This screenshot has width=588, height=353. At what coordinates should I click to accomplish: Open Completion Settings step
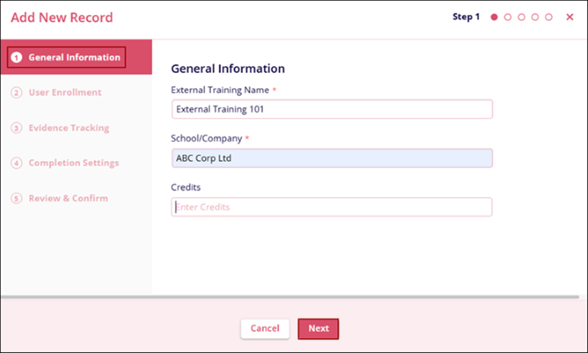(73, 163)
